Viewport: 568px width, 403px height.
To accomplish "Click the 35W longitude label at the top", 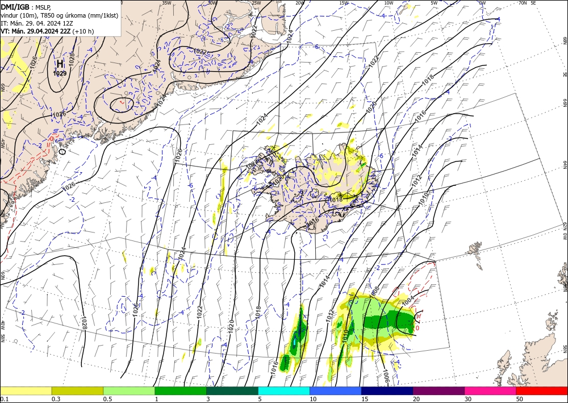I will point(166,2).
